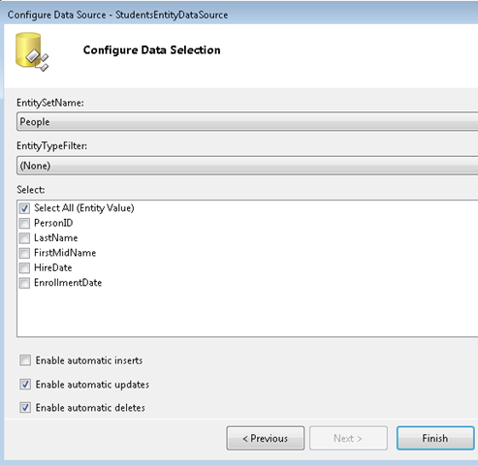Disable automatic updates checkbox
Screen dimensions: 478x465
[x=25, y=385]
